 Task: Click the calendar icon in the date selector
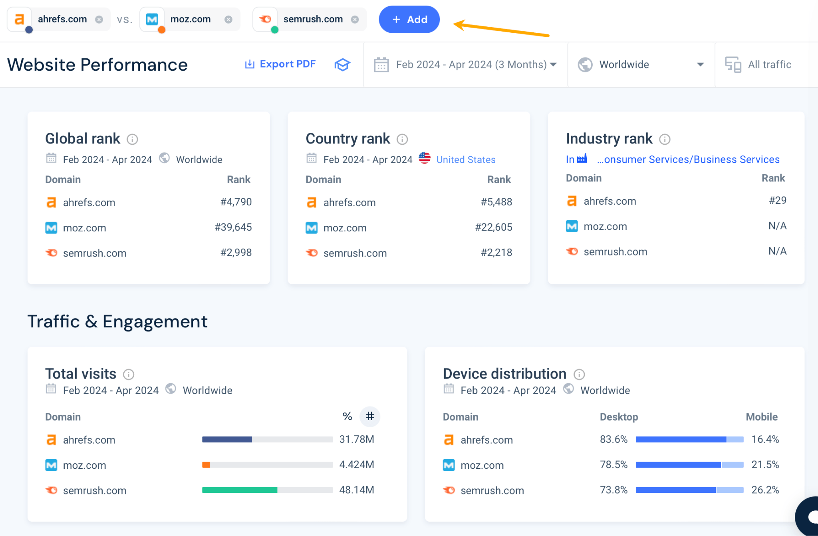click(381, 64)
